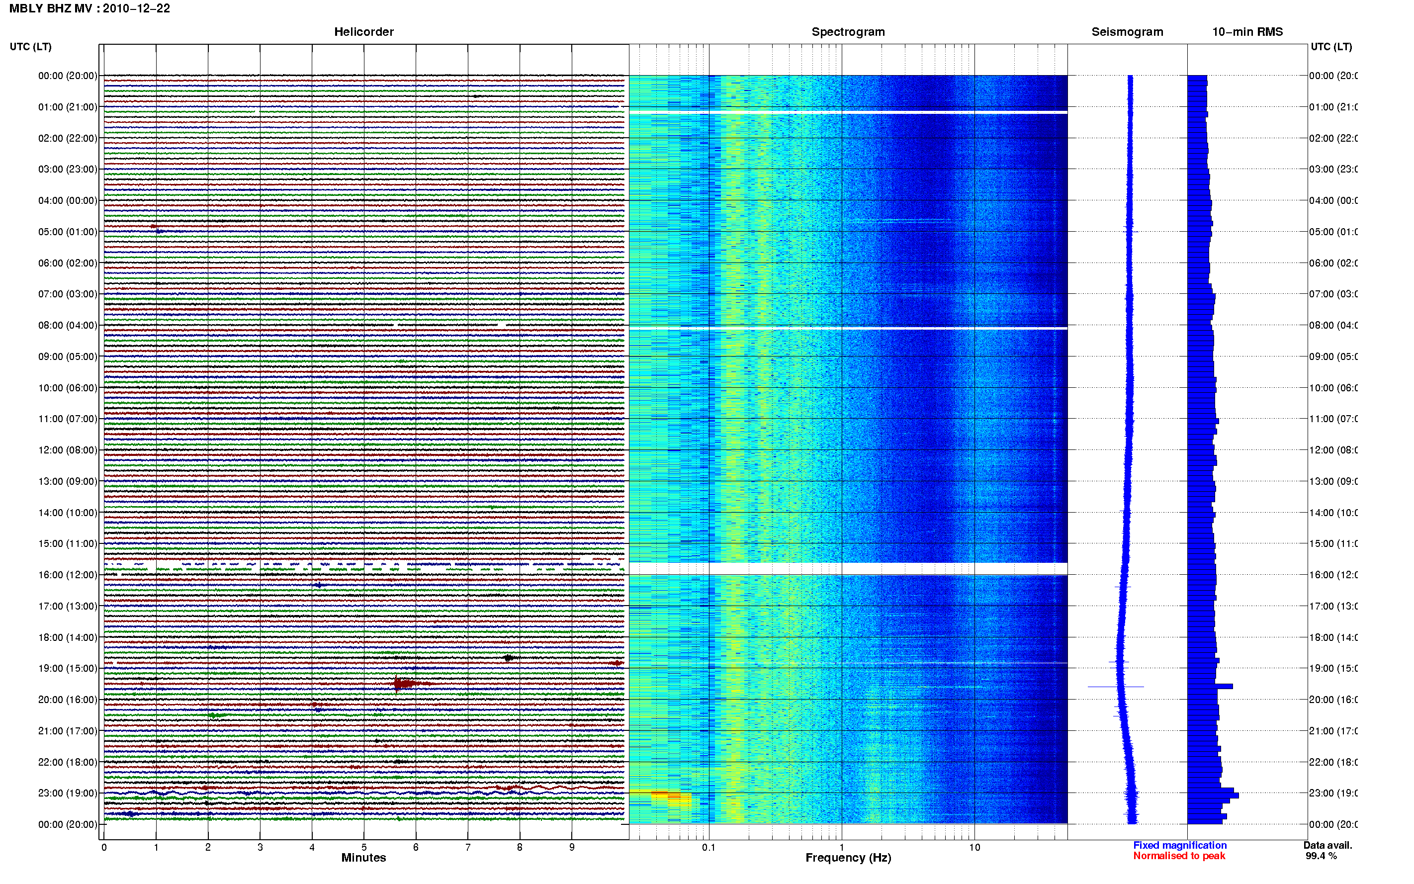Click the left axis label 20:00 (16:00)
The height and width of the screenshot is (884, 1414).
[x=68, y=700]
